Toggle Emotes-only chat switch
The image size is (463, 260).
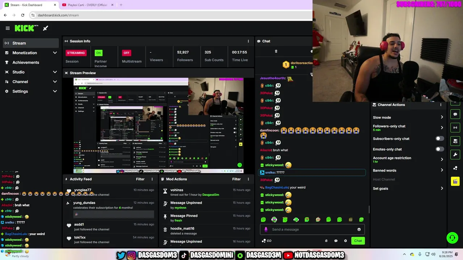[x=439, y=149]
